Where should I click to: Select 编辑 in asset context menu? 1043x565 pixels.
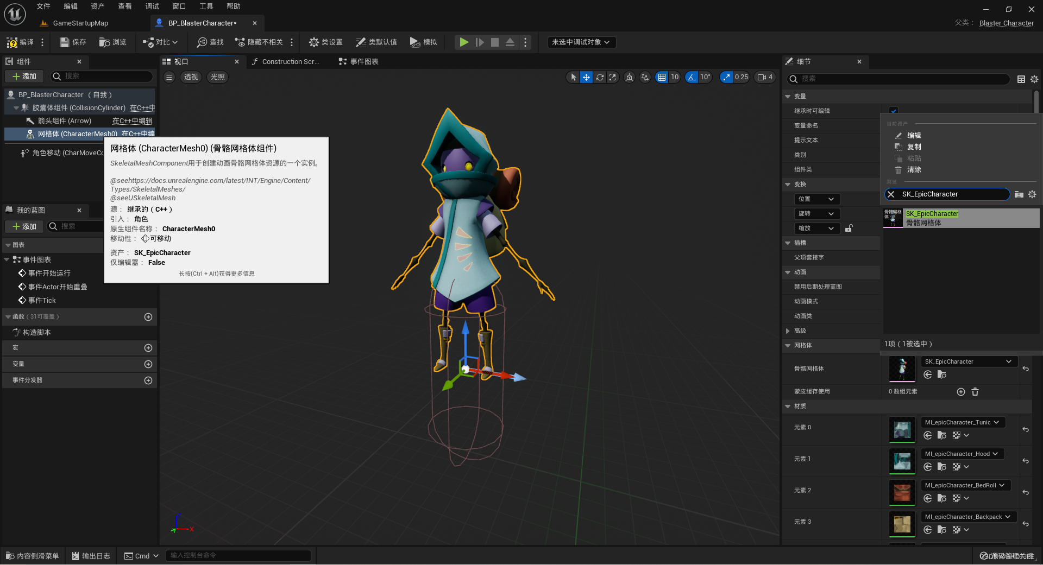(914, 136)
